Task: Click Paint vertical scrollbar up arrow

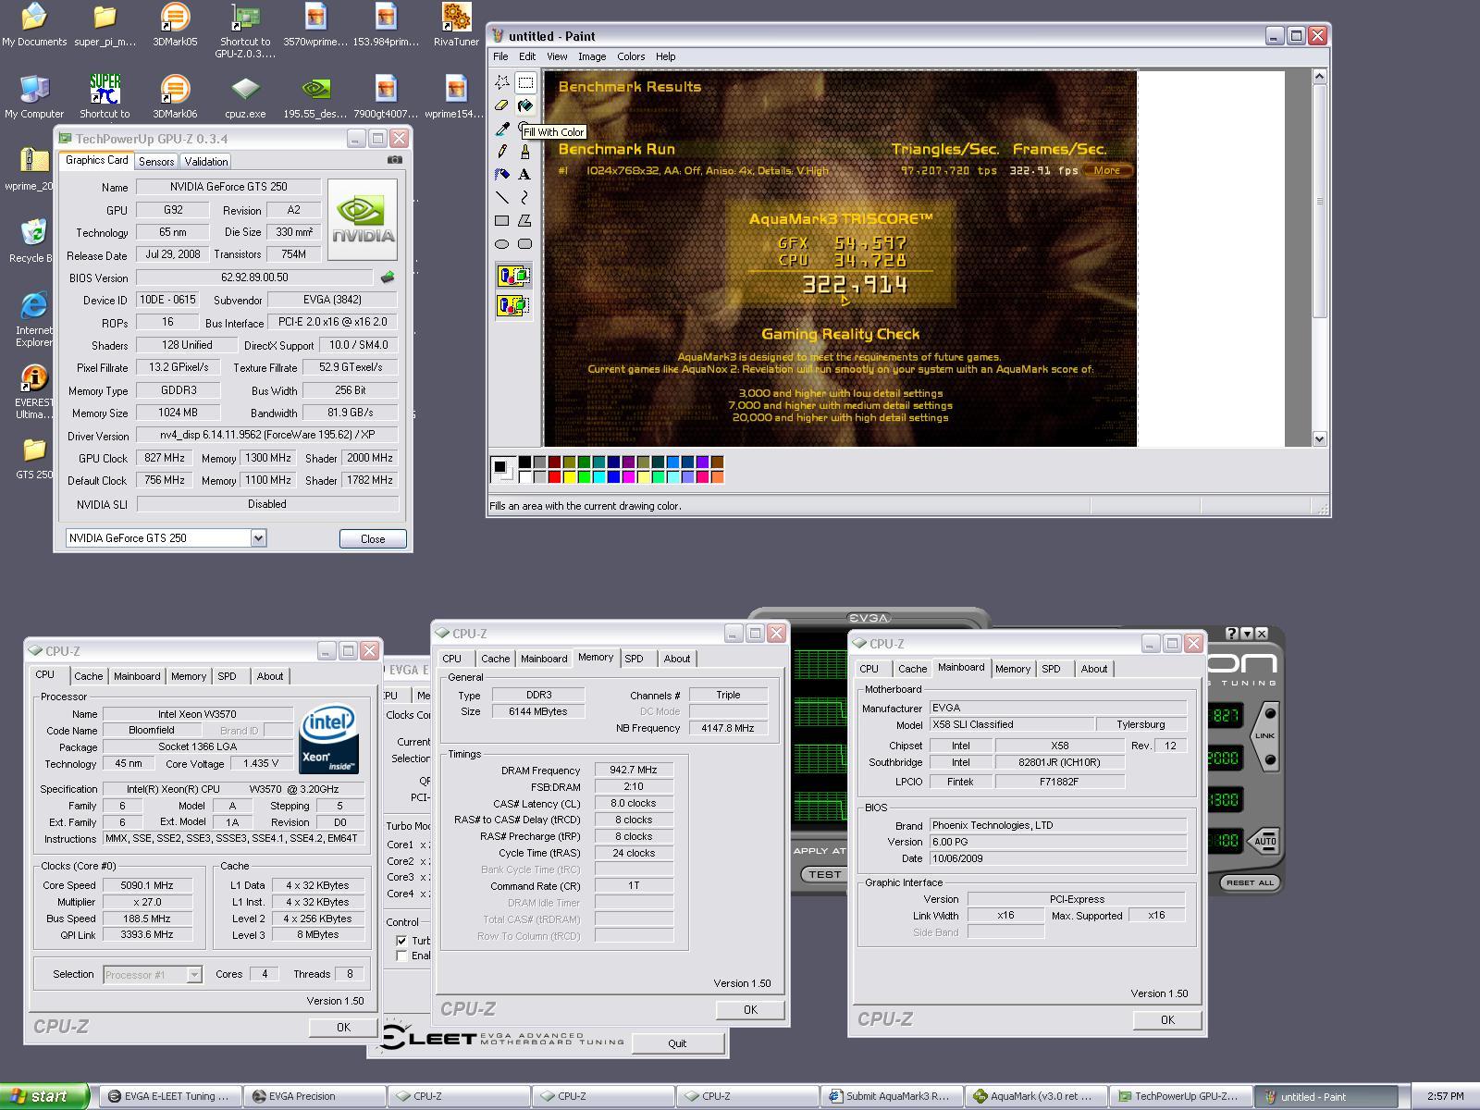Action: tap(1320, 78)
